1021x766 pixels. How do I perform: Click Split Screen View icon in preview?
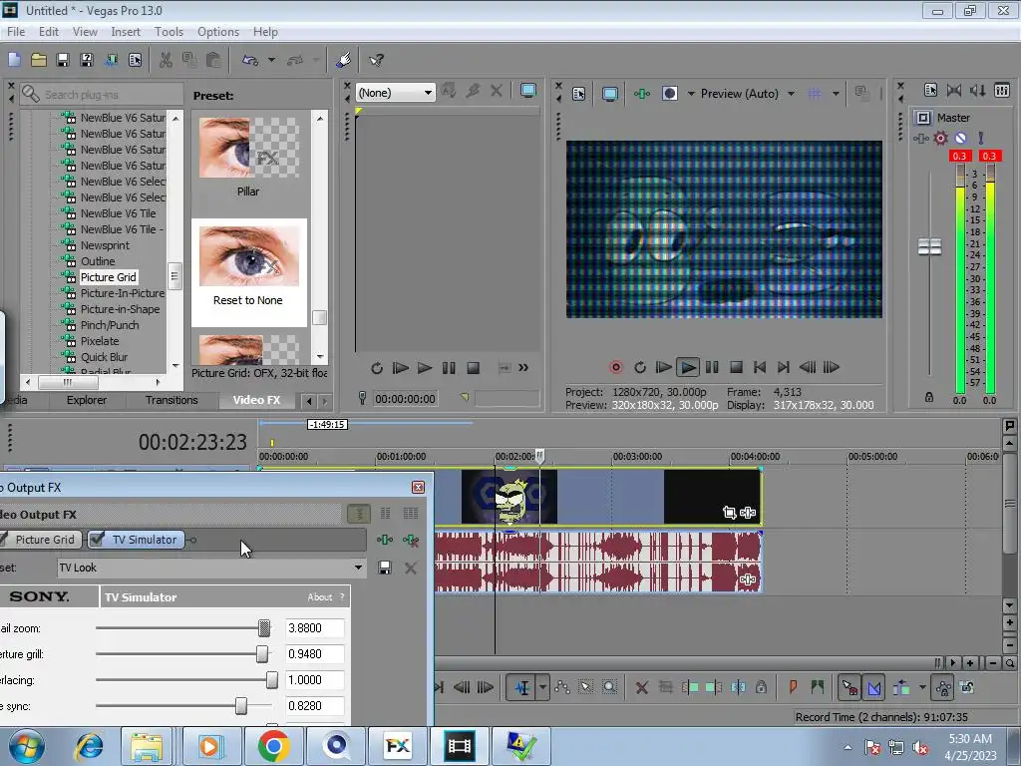pos(669,94)
